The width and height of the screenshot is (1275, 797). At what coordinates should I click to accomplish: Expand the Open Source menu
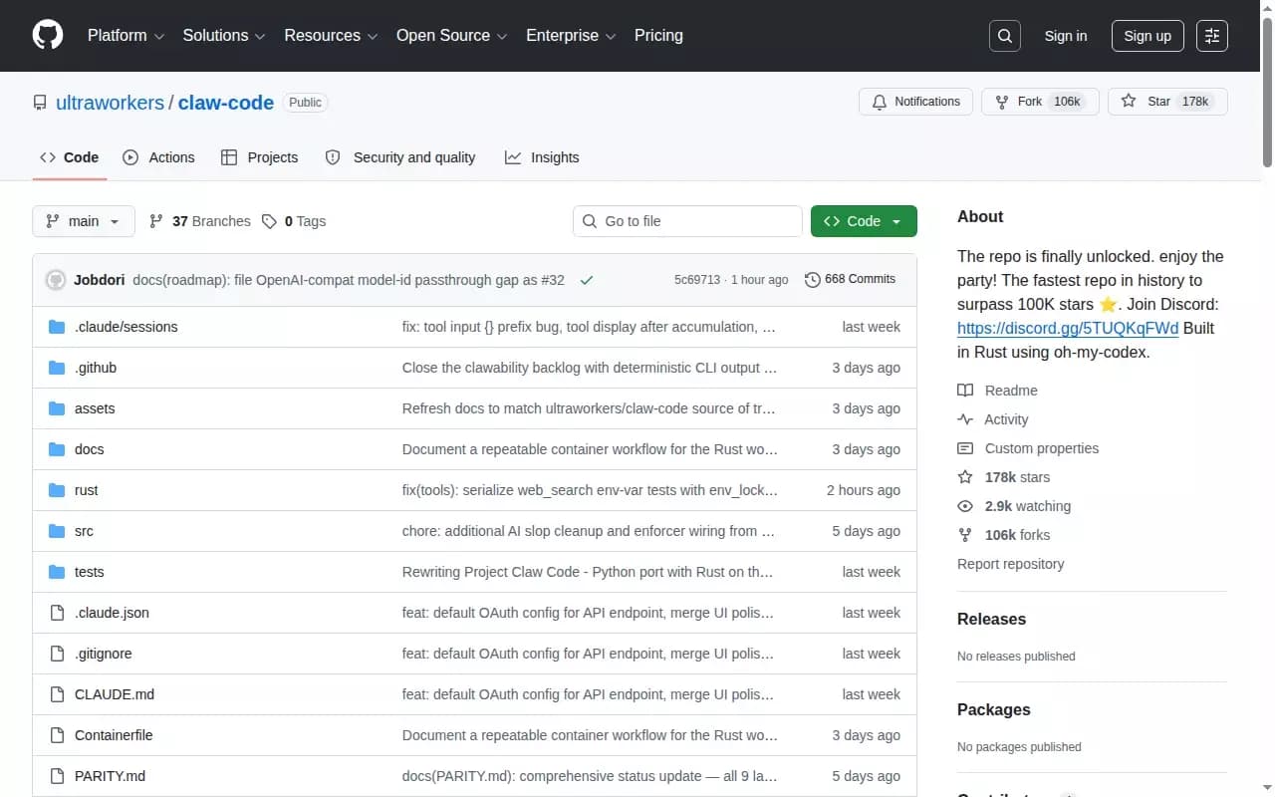(452, 36)
